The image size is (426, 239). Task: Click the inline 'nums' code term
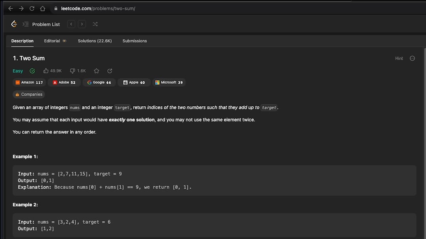click(75, 108)
